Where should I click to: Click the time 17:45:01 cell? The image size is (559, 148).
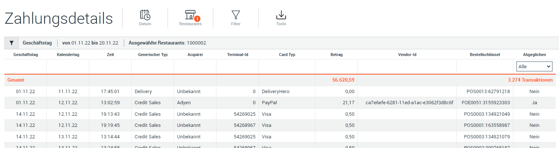[110, 91]
